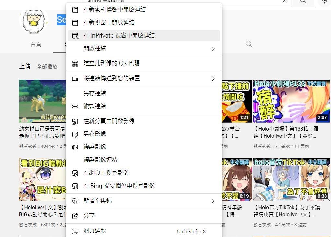Click the save image icon beside 另存影像

click(75, 135)
